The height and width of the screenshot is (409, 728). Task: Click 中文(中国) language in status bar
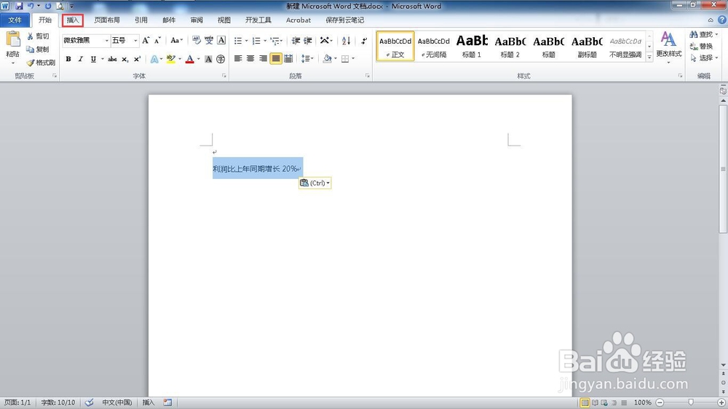[x=116, y=402]
